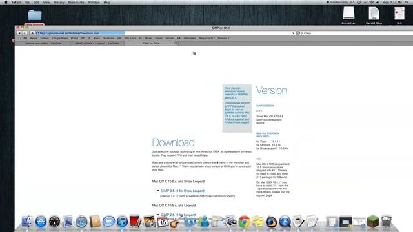Open the Window menu
The height and width of the screenshot is (232, 413).
(x=94, y=2)
